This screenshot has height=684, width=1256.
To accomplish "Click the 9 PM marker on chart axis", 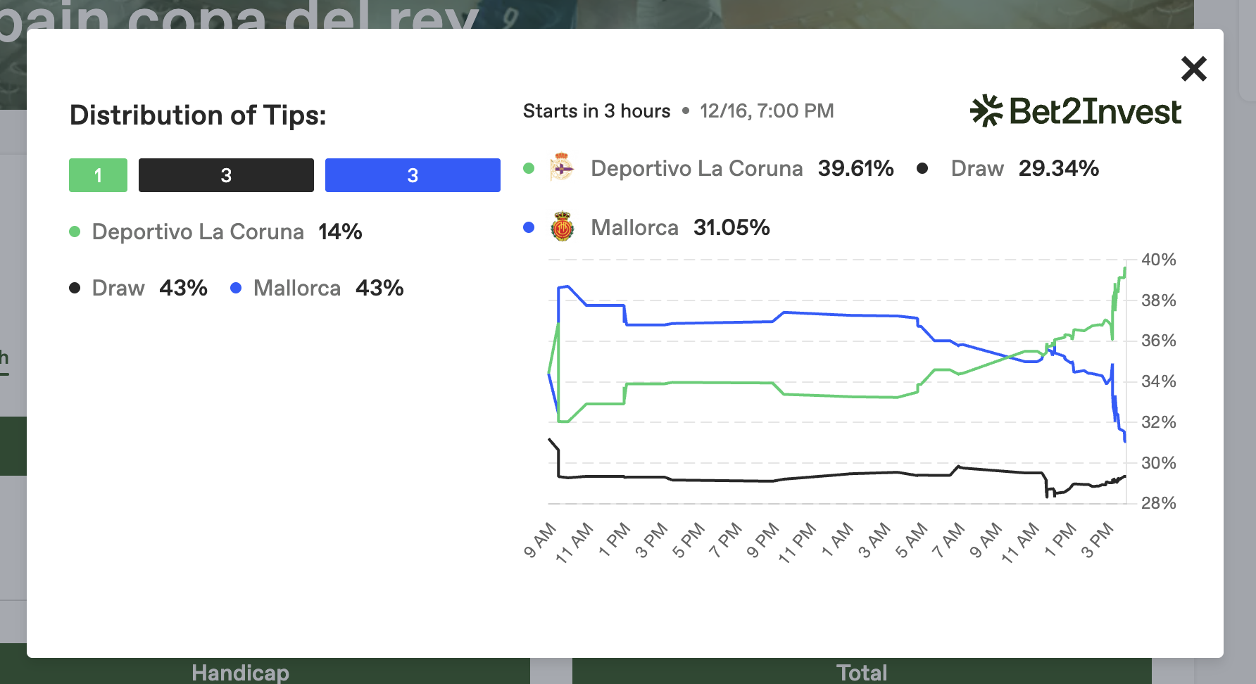I will pos(763,541).
